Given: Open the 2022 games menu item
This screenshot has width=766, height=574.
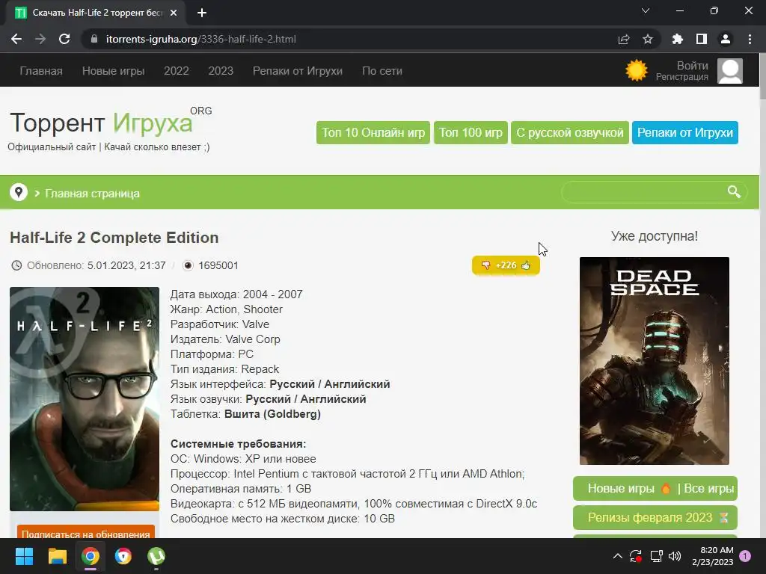Looking at the screenshot, I should 177,71.
